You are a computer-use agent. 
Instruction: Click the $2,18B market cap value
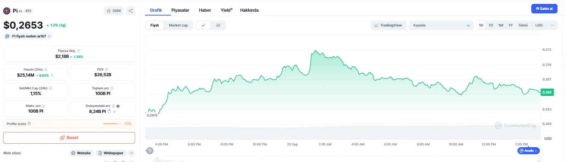(62, 56)
